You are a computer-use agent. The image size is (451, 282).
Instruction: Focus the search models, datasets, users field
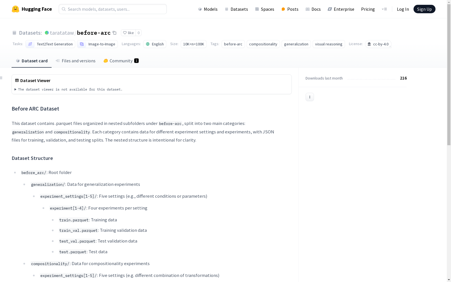pyautogui.click(x=113, y=9)
